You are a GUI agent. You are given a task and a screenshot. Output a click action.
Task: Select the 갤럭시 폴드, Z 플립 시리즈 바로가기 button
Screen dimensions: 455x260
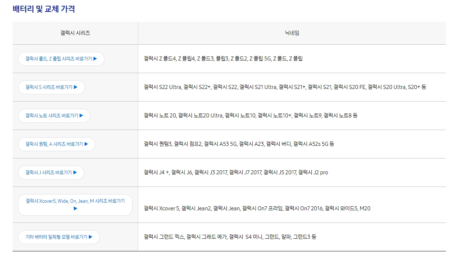60,59
